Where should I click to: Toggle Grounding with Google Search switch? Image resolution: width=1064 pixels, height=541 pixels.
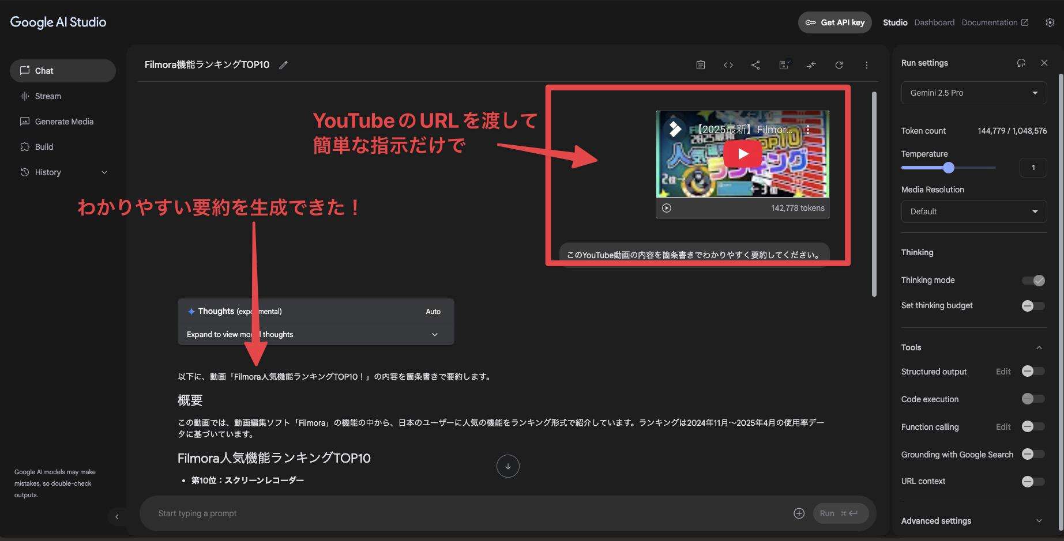1033,454
